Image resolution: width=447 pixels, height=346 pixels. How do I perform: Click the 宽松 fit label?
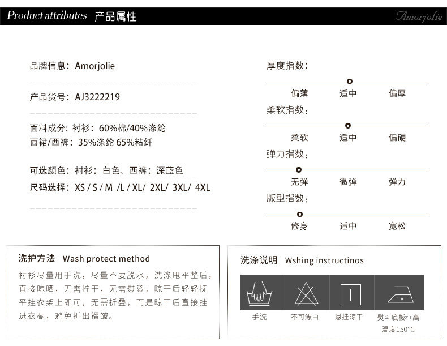(397, 226)
